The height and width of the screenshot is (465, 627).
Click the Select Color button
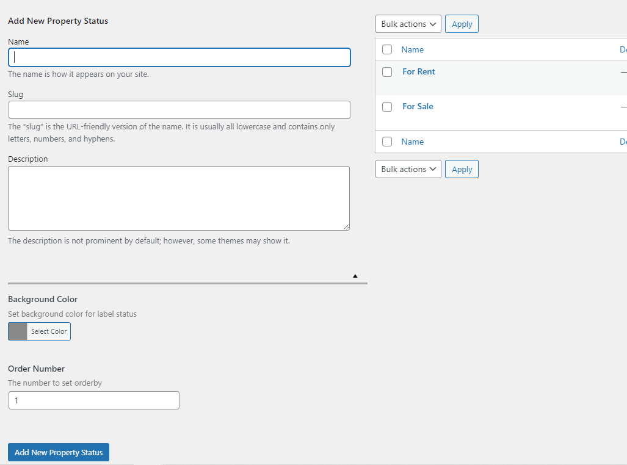point(49,331)
